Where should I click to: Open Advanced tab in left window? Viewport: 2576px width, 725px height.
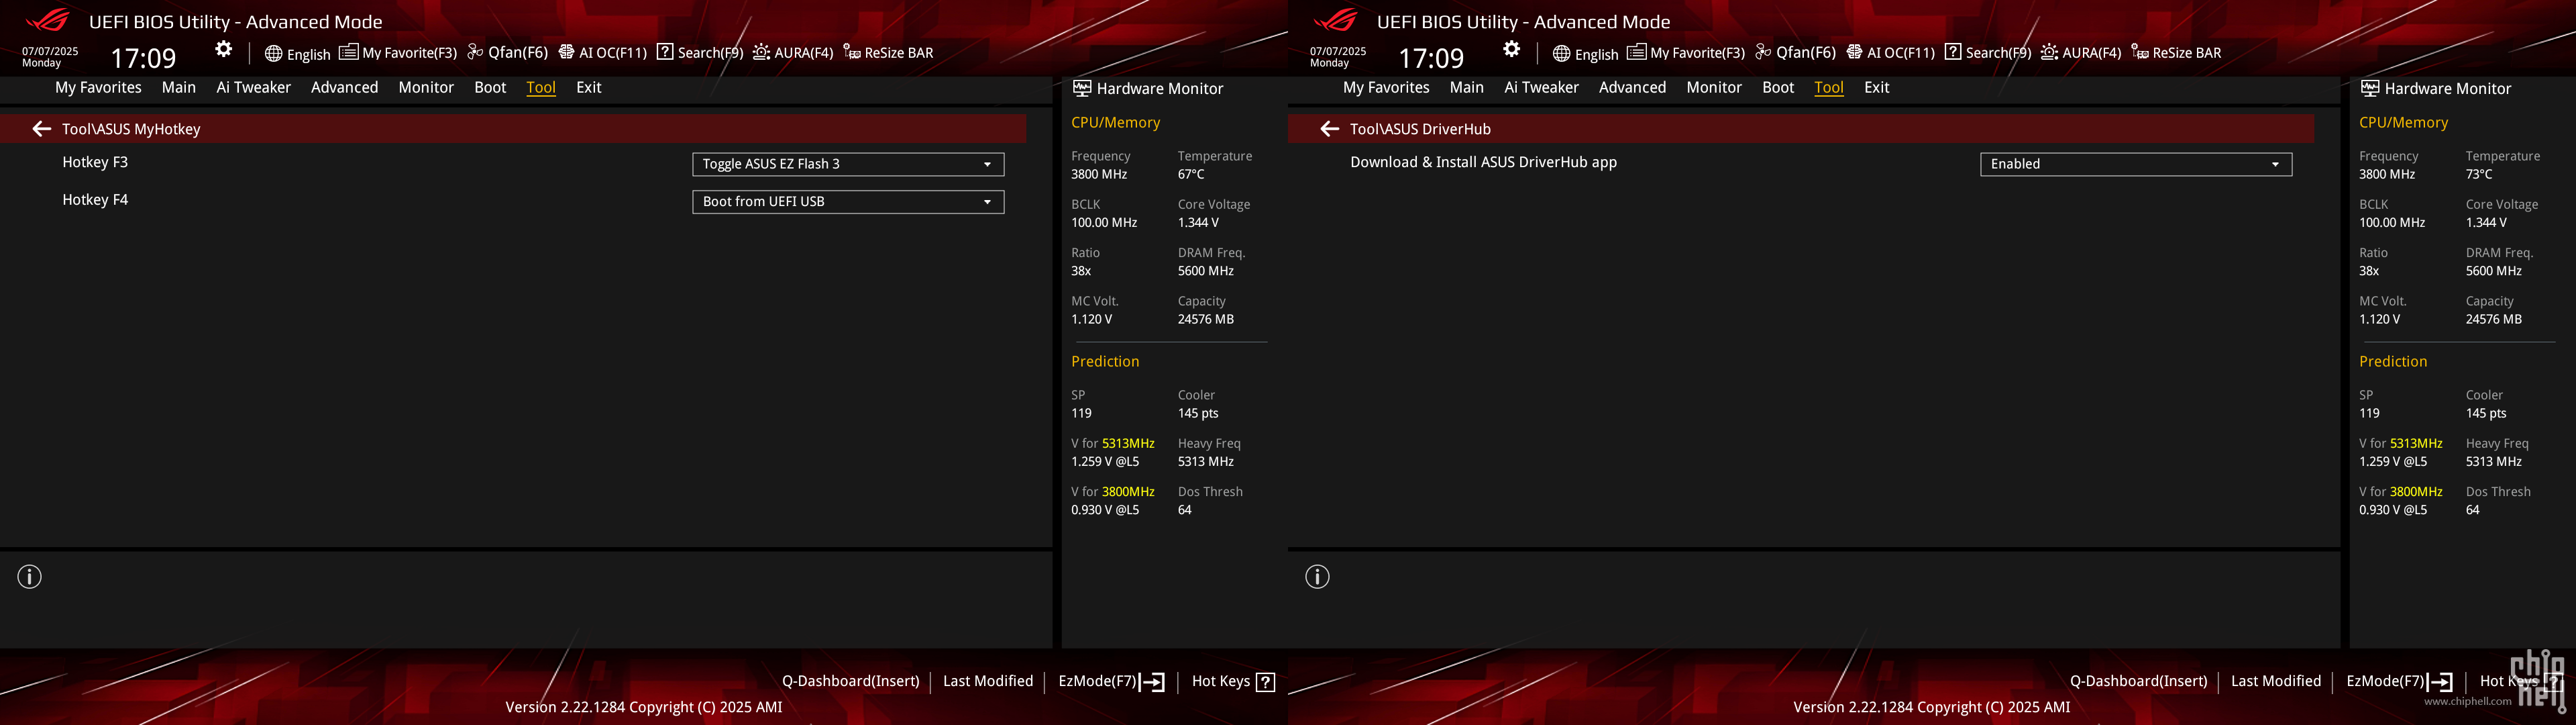point(344,87)
